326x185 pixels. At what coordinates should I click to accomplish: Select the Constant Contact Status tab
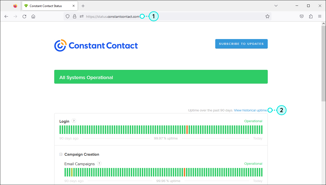50,6
